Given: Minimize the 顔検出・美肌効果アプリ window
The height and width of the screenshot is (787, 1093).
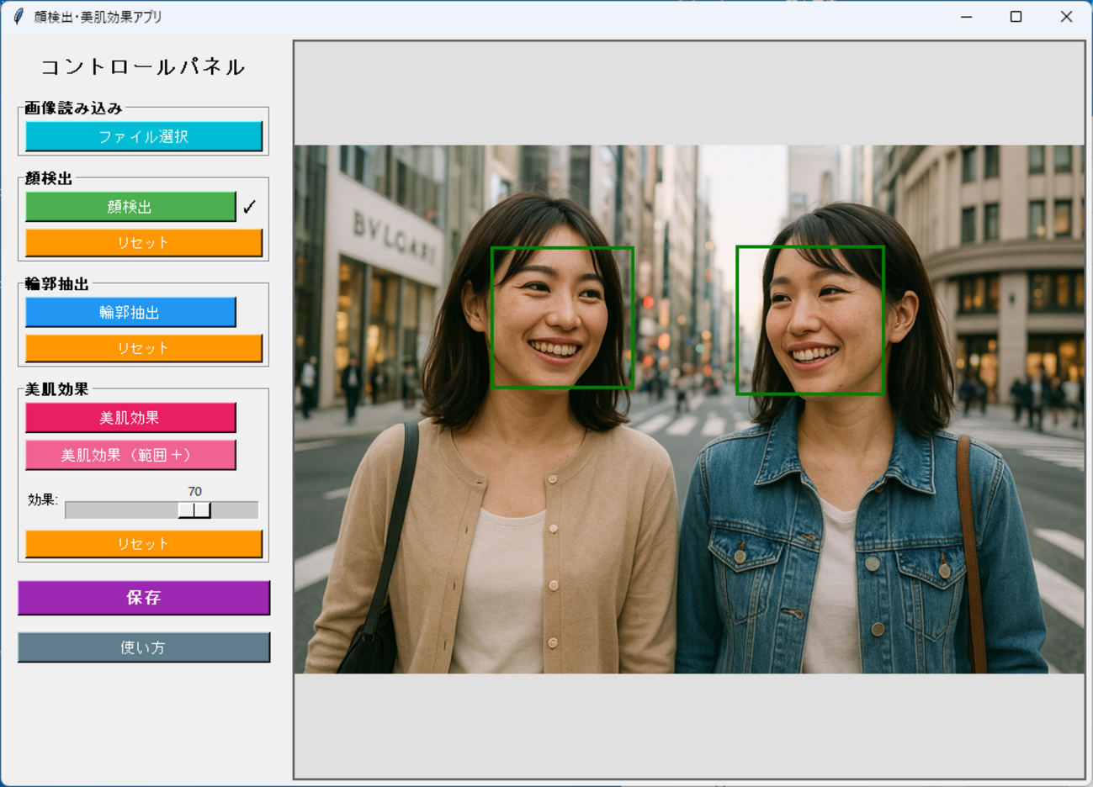Looking at the screenshot, I should click(966, 17).
